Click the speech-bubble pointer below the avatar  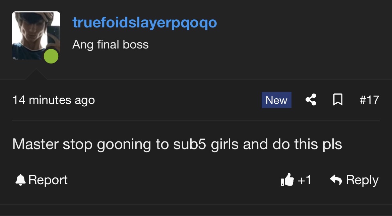tap(36, 74)
